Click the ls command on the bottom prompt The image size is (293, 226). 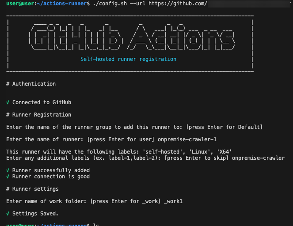pos(95,224)
